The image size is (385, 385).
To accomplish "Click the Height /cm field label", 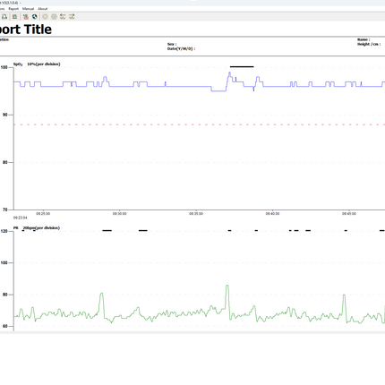I will [369, 44].
